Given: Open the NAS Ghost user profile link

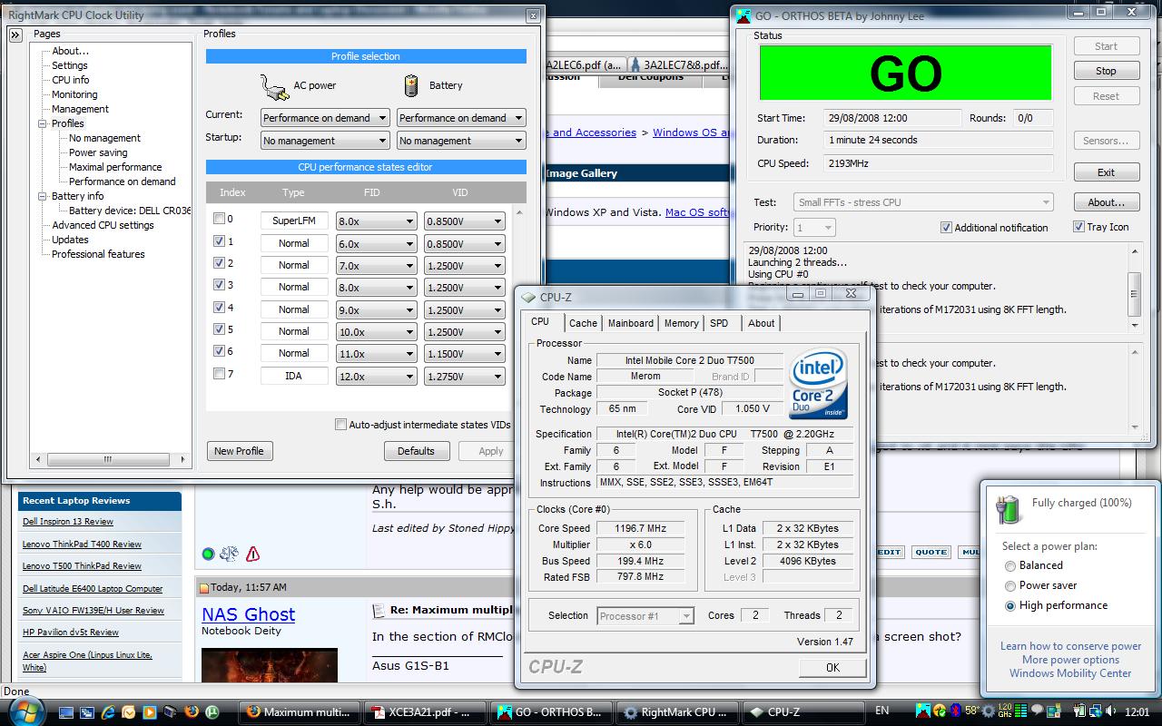Looking at the screenshot, I should [x=248, y=614].
